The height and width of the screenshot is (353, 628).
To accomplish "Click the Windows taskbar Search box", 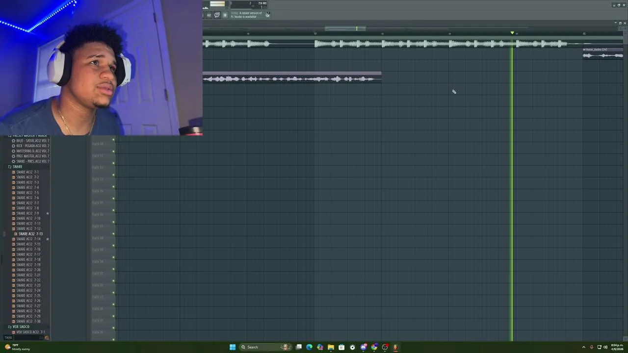I will point(265,347).
